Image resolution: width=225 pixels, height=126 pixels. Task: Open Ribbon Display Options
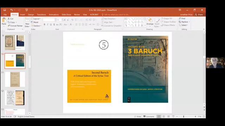180,10
